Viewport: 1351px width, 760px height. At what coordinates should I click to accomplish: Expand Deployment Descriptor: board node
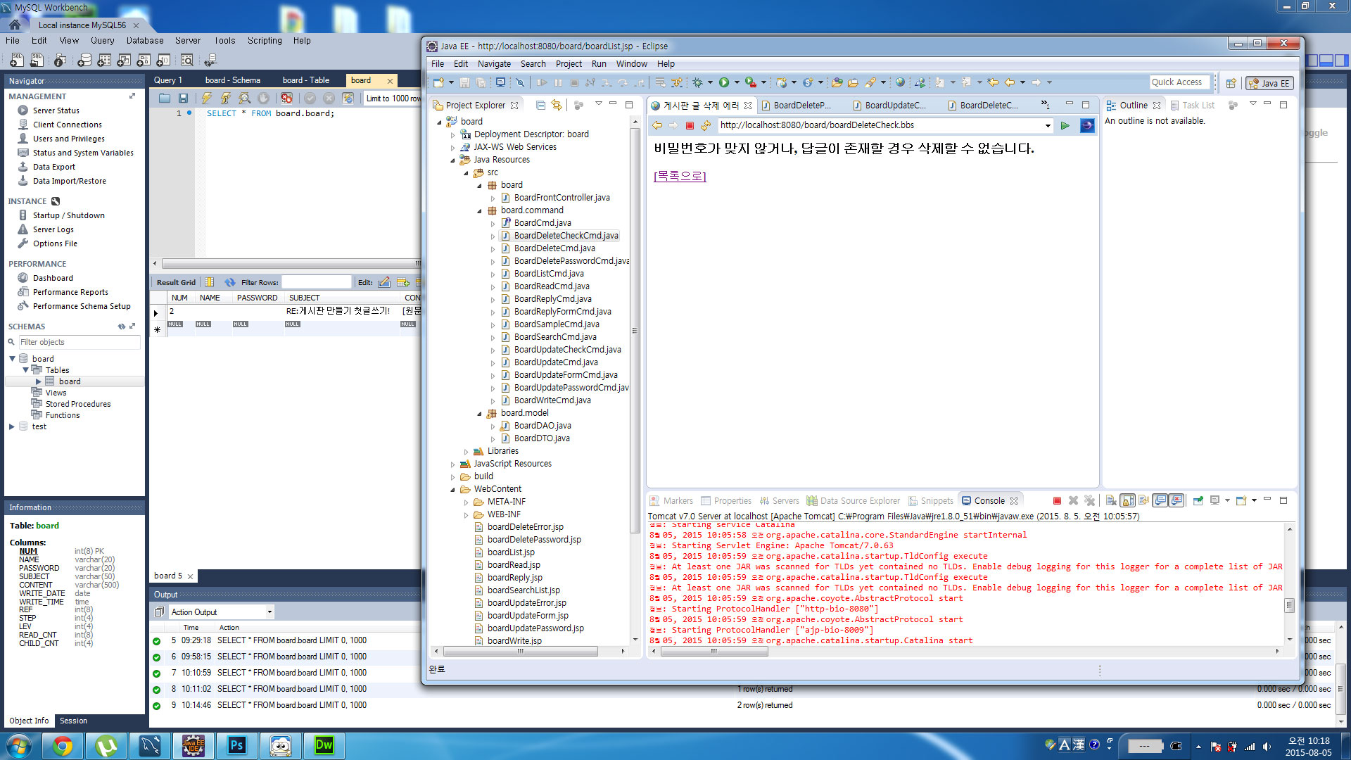452,134
